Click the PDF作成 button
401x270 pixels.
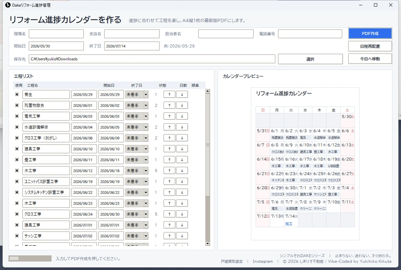[370, 33]
